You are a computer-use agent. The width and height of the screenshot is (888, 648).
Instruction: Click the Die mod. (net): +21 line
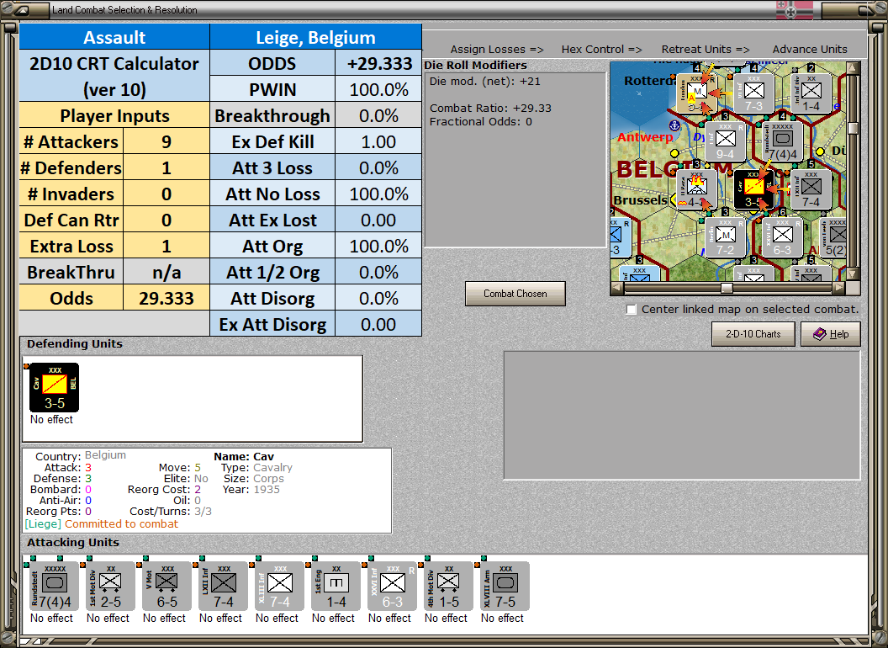coord(484,81)
